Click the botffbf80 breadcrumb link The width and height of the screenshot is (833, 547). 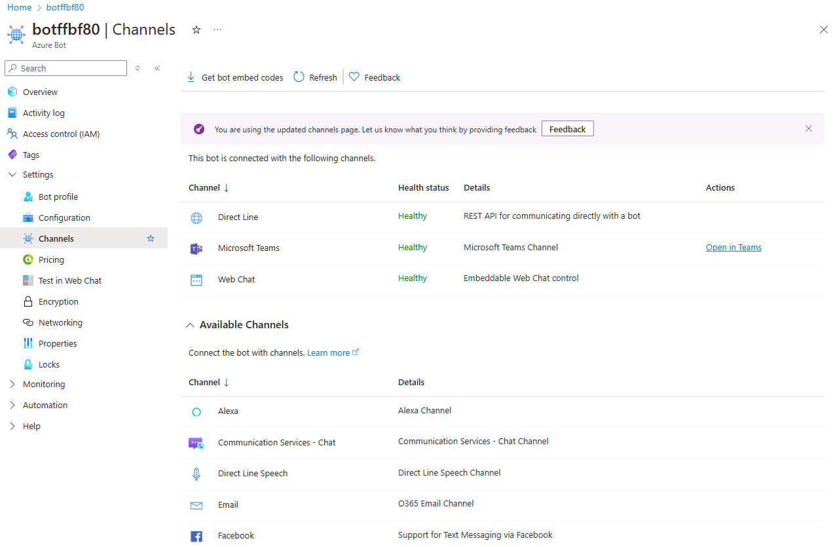65,7
